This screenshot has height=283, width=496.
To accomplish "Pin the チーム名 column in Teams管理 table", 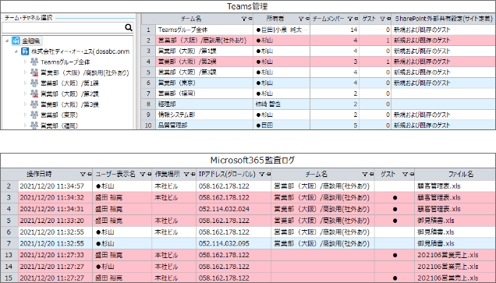I will (x=250, y=19).
